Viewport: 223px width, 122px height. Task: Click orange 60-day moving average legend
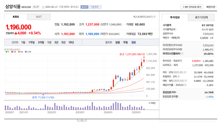click(x=20, y=52)
